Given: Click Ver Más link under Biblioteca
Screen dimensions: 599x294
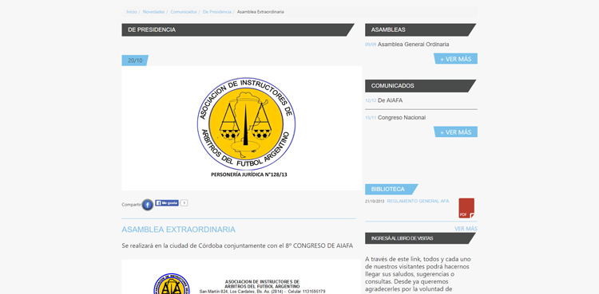Looking at the screenshot, I should tap(466, 229).
